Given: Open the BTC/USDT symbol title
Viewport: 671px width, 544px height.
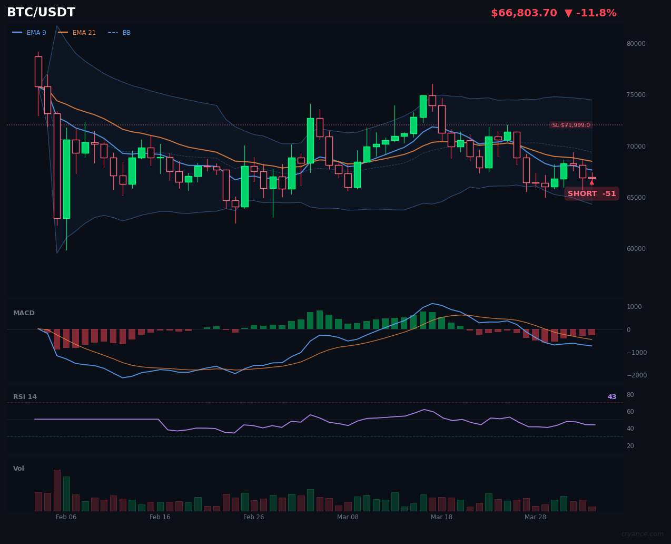Looking at the screenshot, I should pos(41,13).
